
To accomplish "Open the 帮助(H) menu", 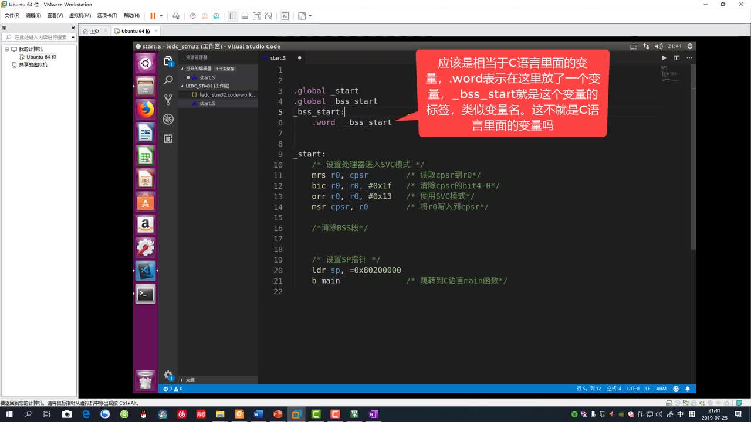I will click(x=131, y=16).
